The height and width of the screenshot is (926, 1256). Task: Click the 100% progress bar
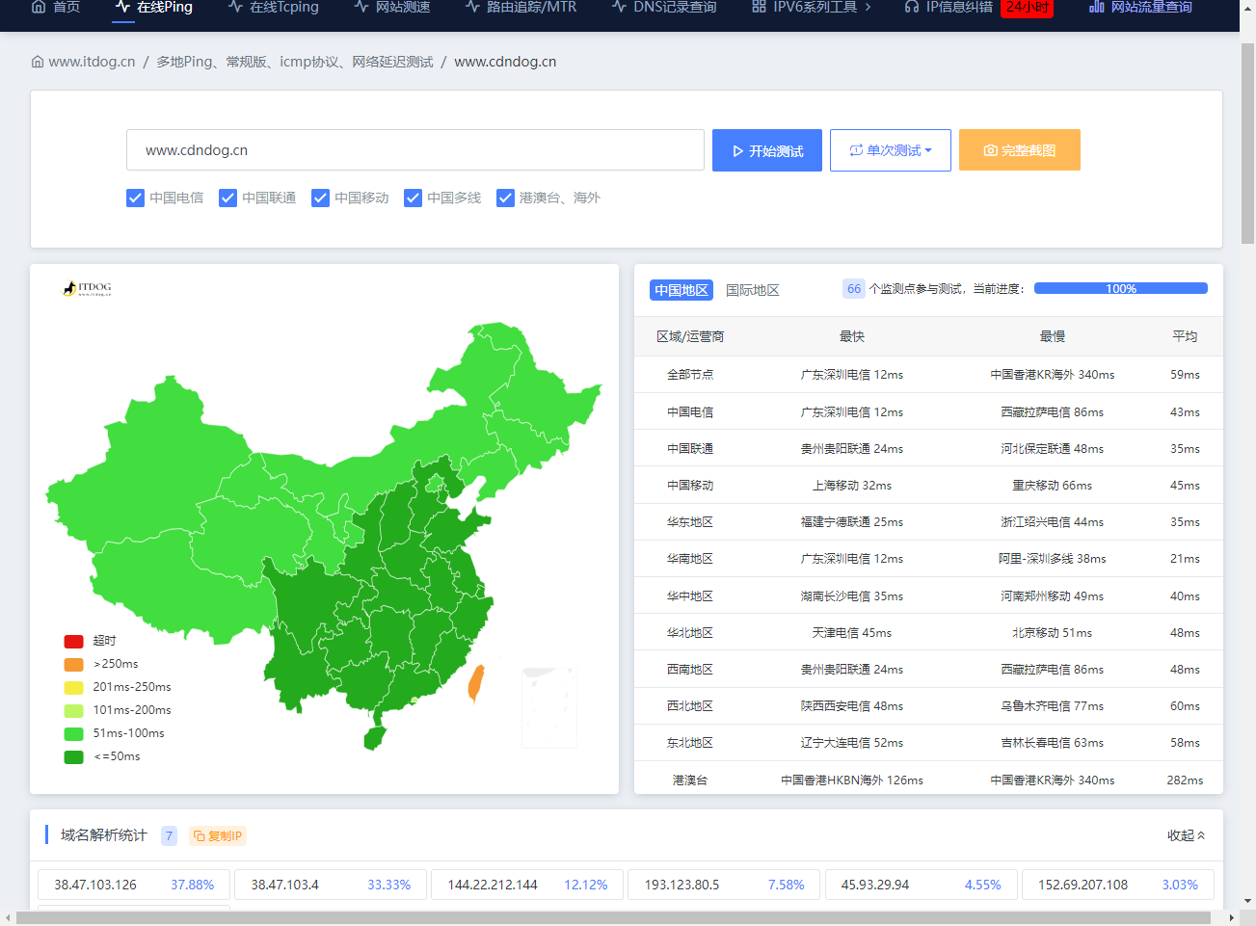tap(1121, 288)
